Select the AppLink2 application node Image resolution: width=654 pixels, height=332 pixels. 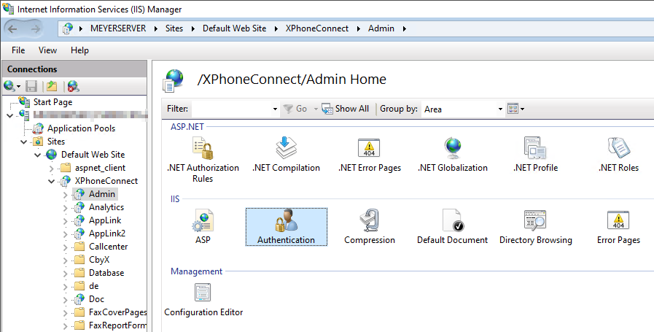coord(107,233)
